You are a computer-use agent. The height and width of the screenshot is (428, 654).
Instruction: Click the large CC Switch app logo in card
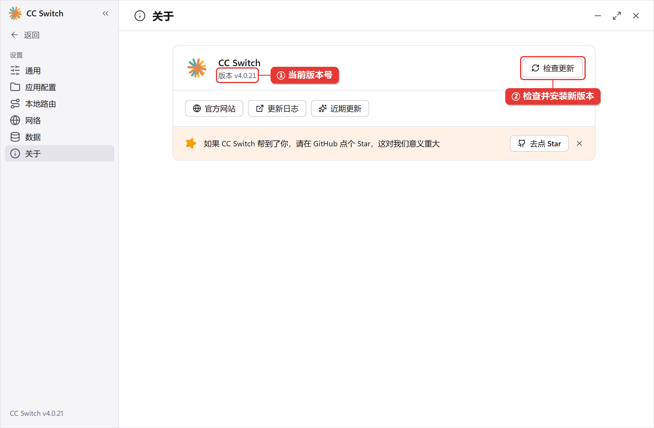[197, 68]
